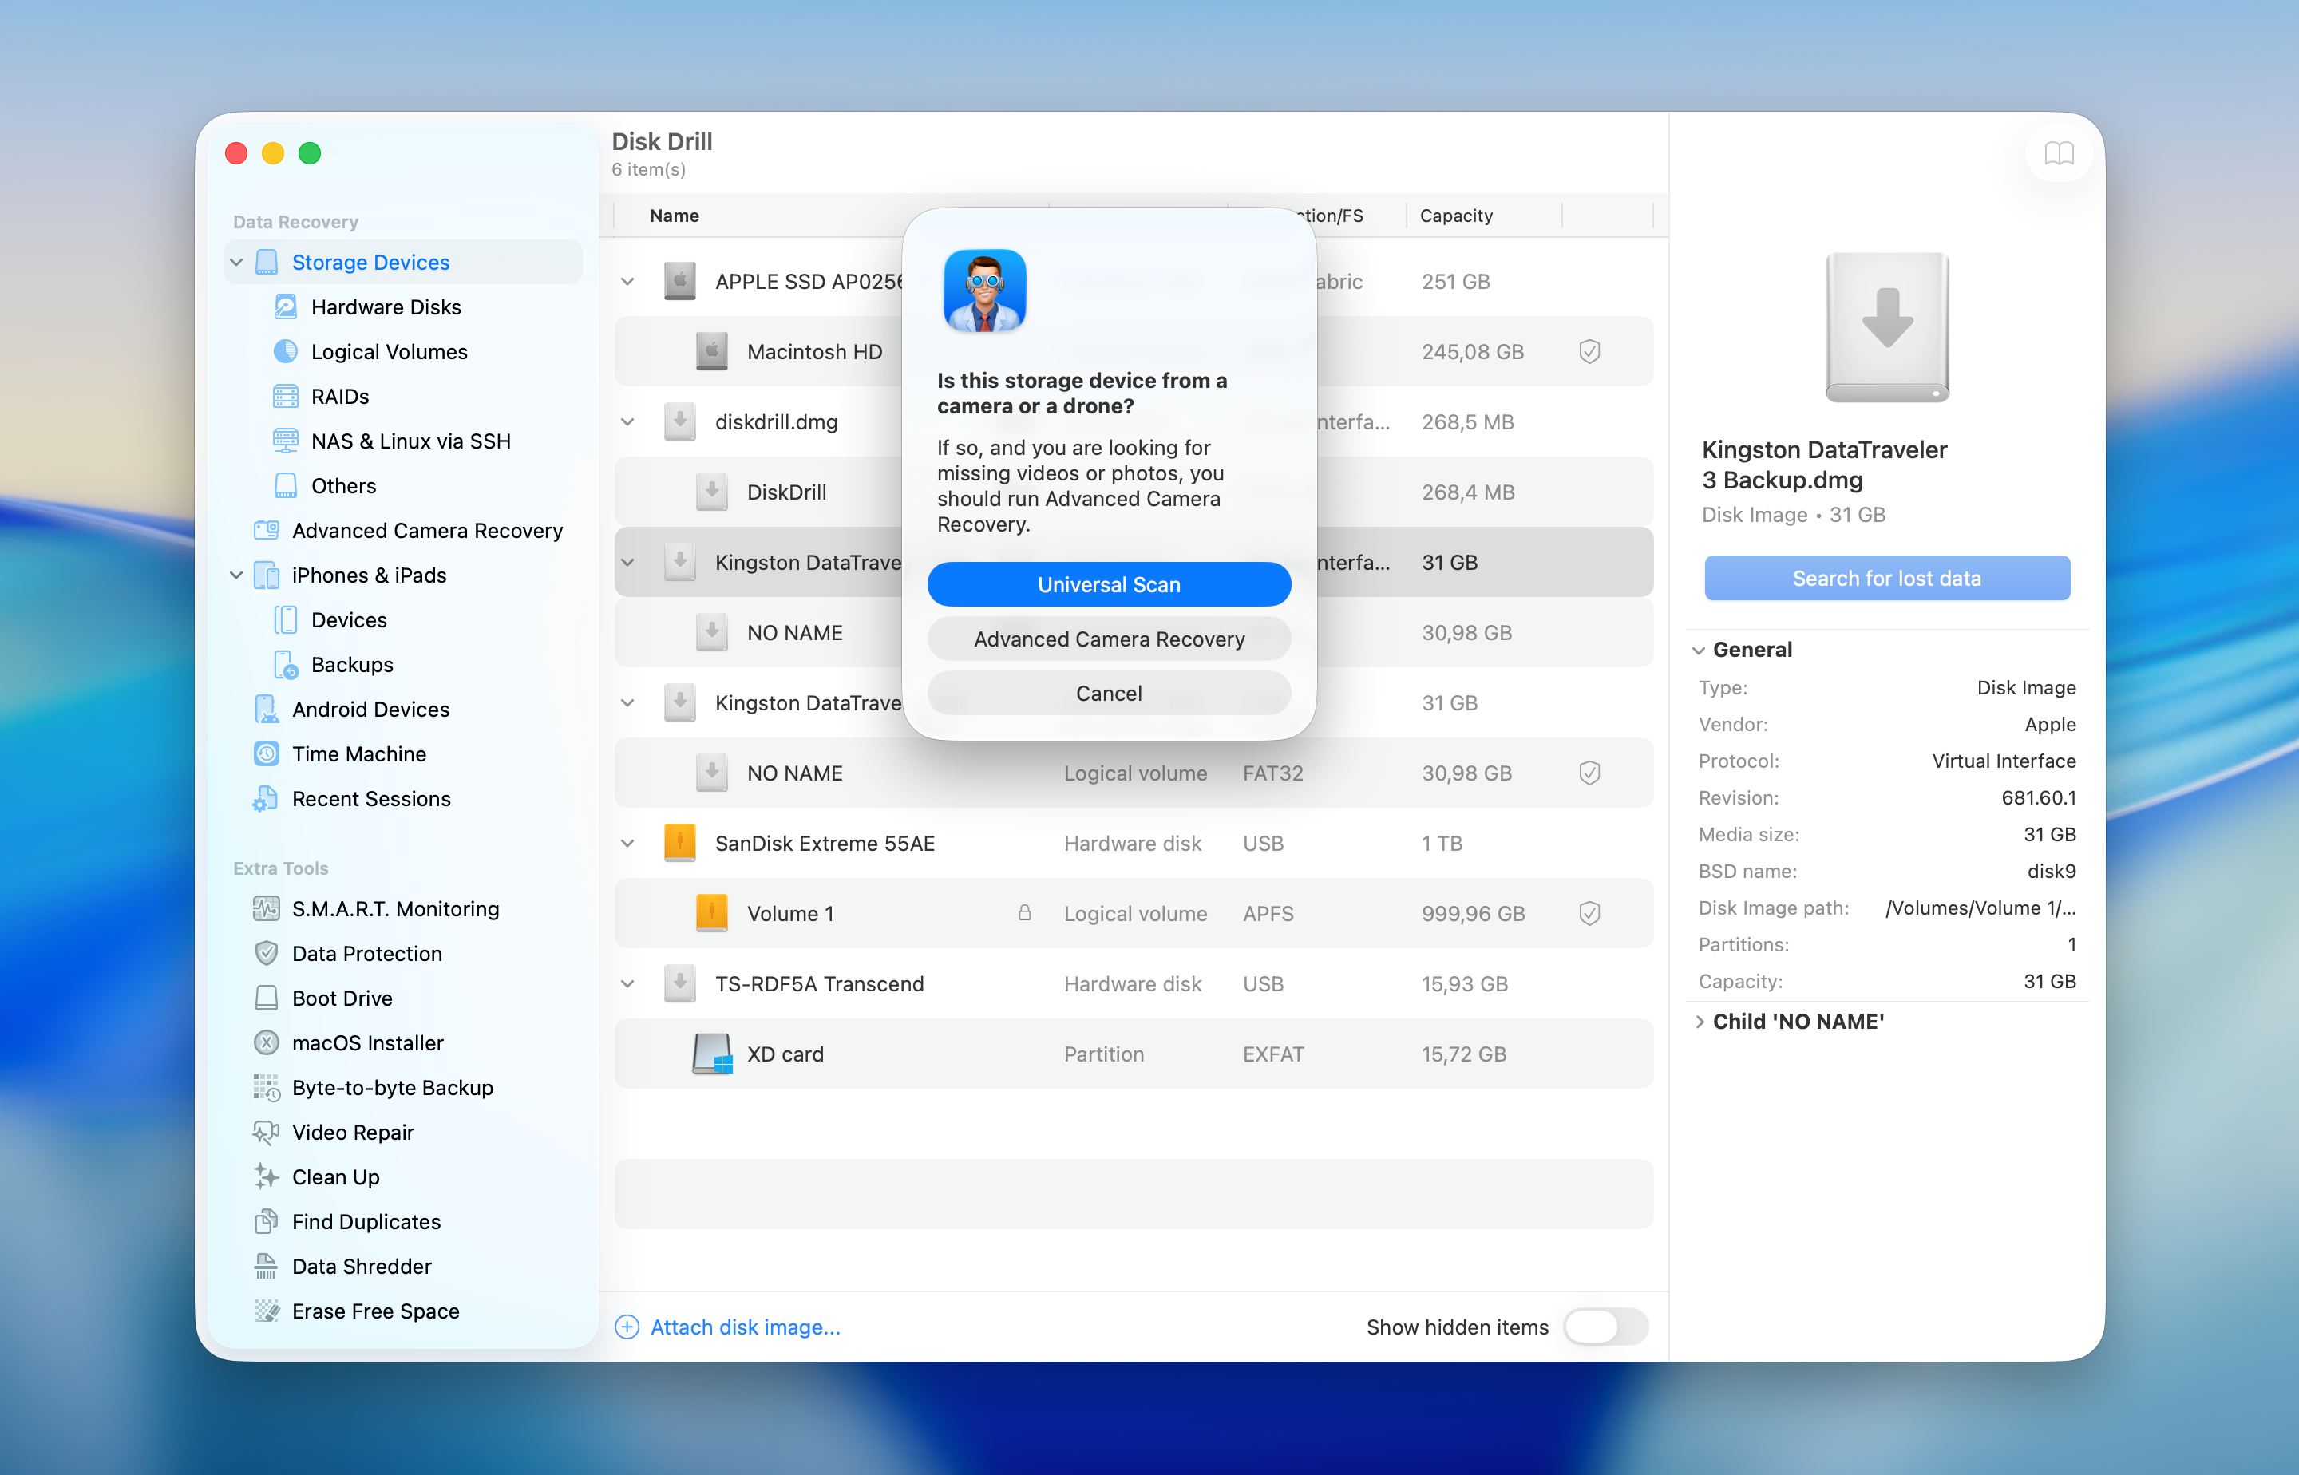Select the Logical Volumes pie icon
Image resolution: width=2299 pixels, height=1475 pixels.
[x=286, y=351]
